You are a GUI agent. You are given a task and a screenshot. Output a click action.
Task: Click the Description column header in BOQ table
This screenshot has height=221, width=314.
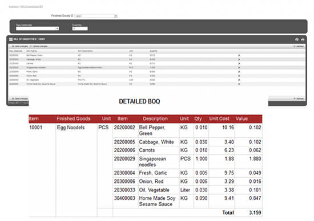click(x=155, y=118)
